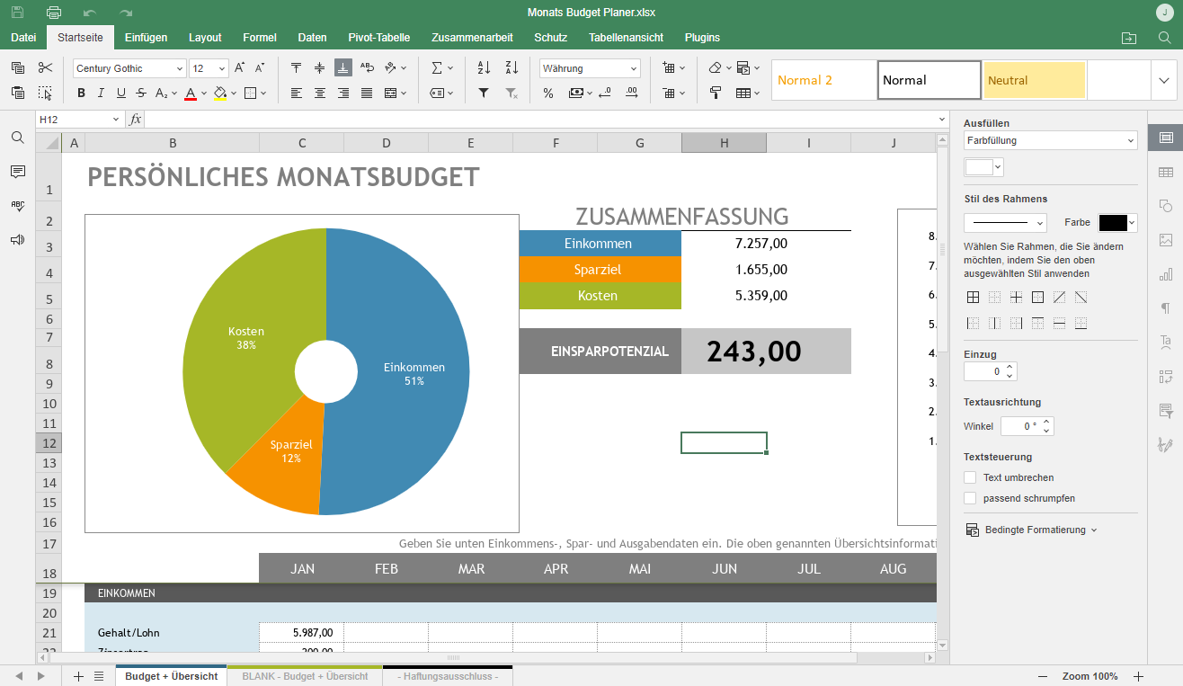Open chart settings in the right sidebar

pyautogui.click(x=1166, y=274)
